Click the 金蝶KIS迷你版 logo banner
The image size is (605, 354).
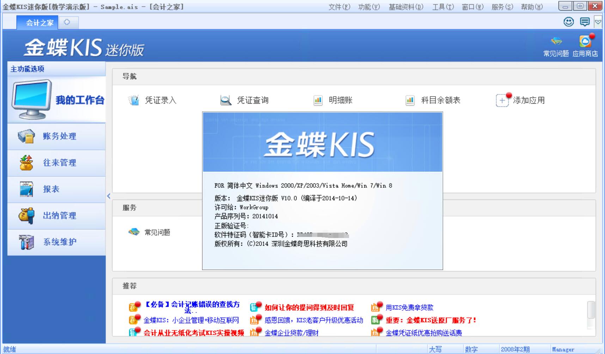click(84, 47)
